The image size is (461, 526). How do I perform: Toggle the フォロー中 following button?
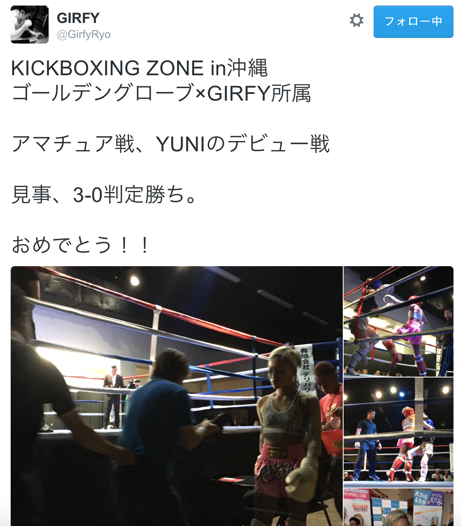click(x=413, y=22)
